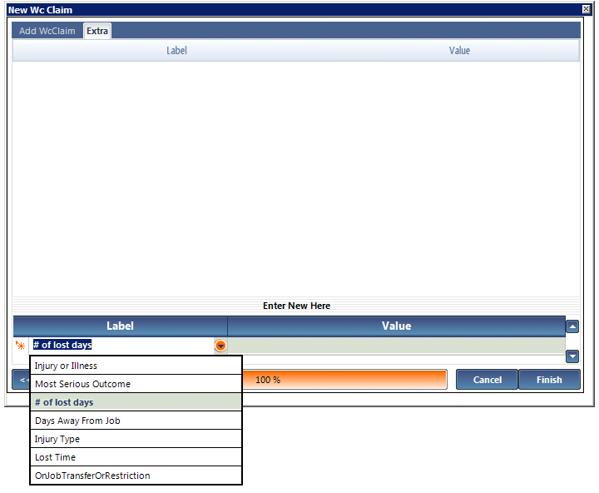Select OnJobTransferOrRestriction option

[136, 476]
